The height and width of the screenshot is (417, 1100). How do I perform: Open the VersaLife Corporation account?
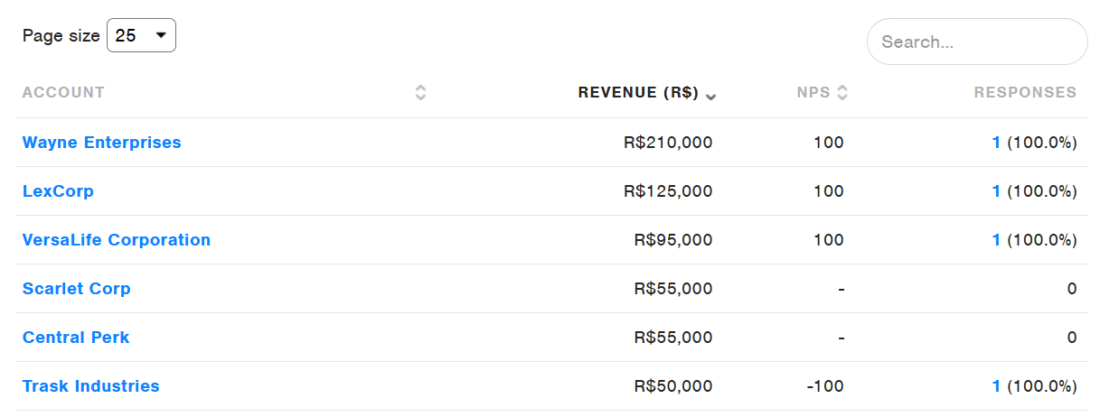116,240
